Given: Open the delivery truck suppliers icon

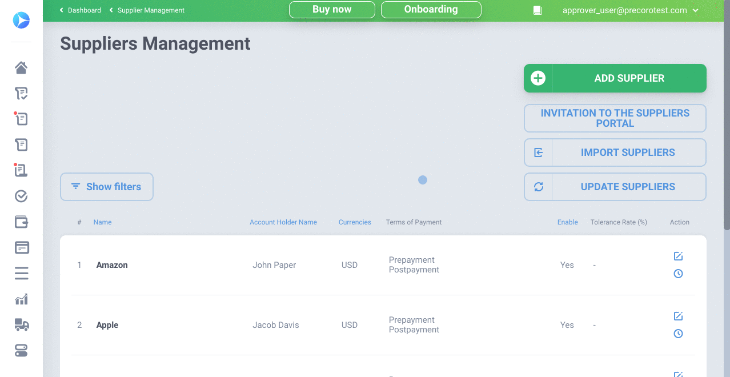Looking at the screenshot, I should coord(21,324).
